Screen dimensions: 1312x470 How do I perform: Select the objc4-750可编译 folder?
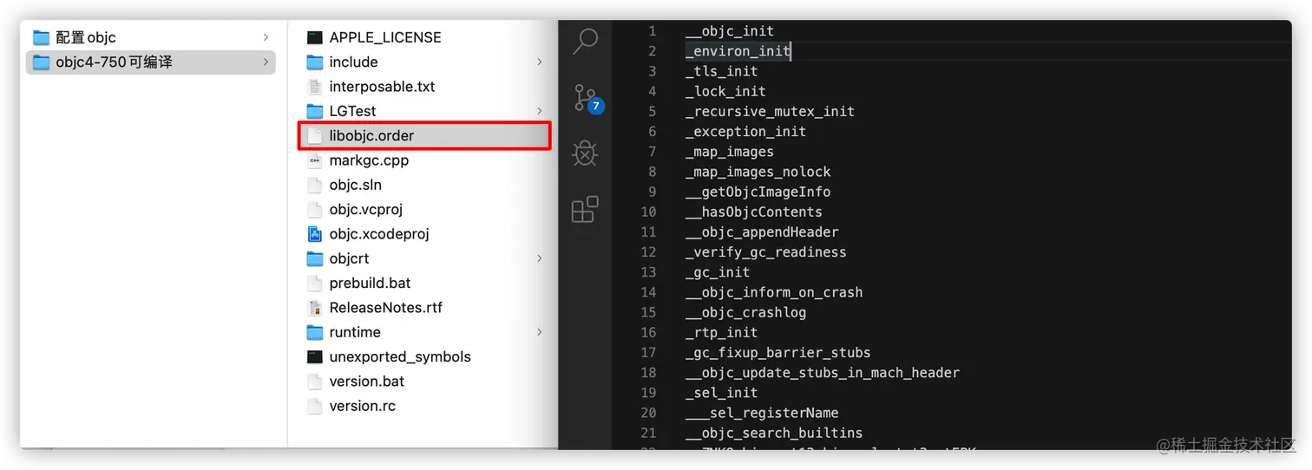(114, 62)
